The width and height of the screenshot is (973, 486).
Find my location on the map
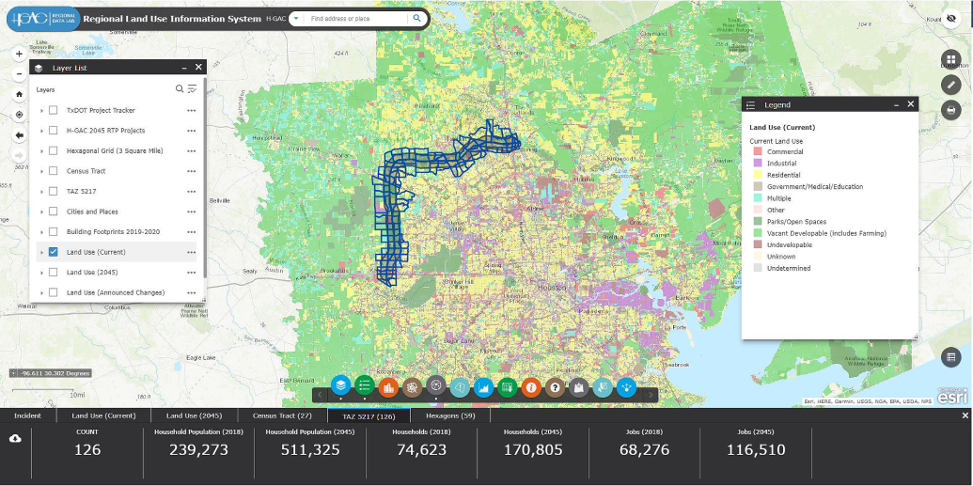point(19,115)
